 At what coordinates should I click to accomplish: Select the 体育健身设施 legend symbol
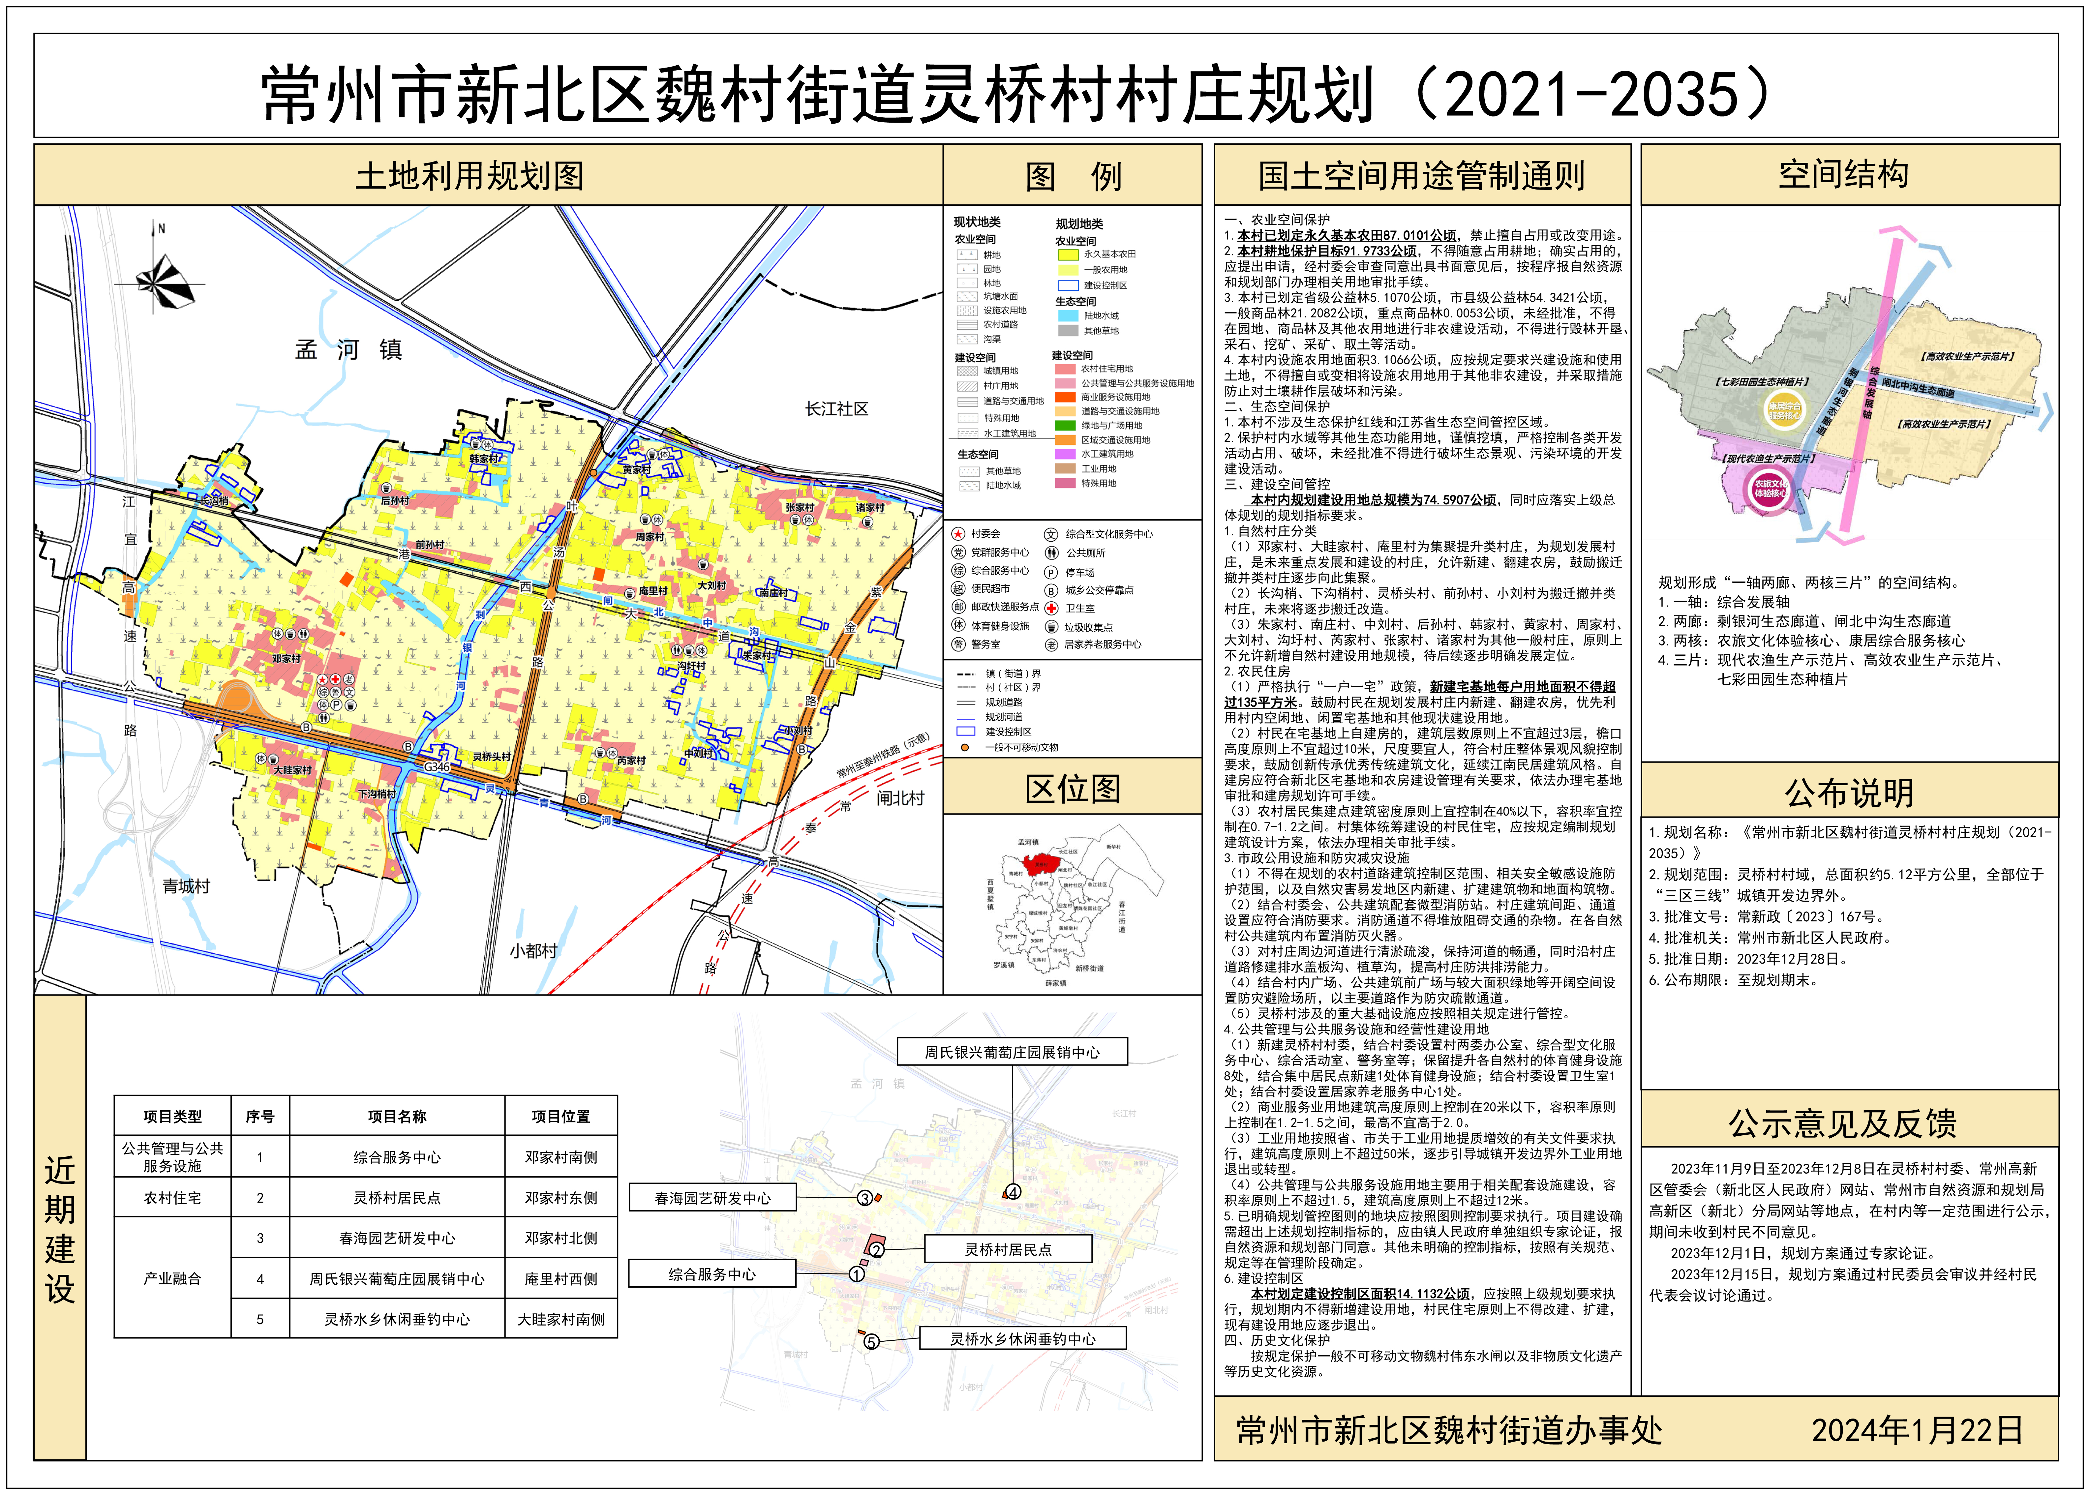(x=958, y=625)
